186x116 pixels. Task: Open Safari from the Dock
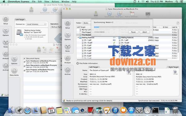coord(27,110)
